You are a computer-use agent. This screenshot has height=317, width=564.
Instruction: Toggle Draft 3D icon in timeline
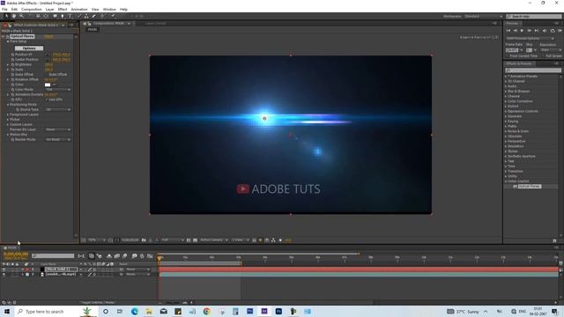(x=100, y=256)
